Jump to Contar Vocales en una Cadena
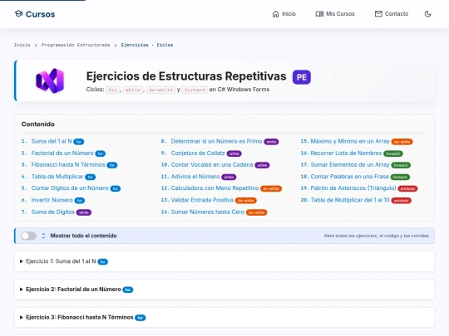Image resolution: width=449 pixels, height=336 pixels. [212, 165]
